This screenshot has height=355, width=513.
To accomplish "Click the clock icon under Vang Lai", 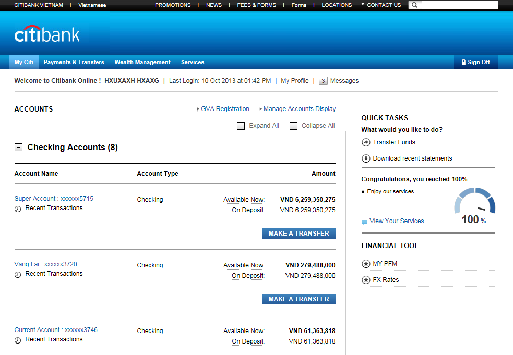I will click(18, 275).
